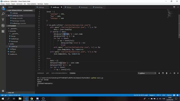Split the terminal pane
Image resolution: width=180 pixels, height=101 pixels.
tap(163, 73)
